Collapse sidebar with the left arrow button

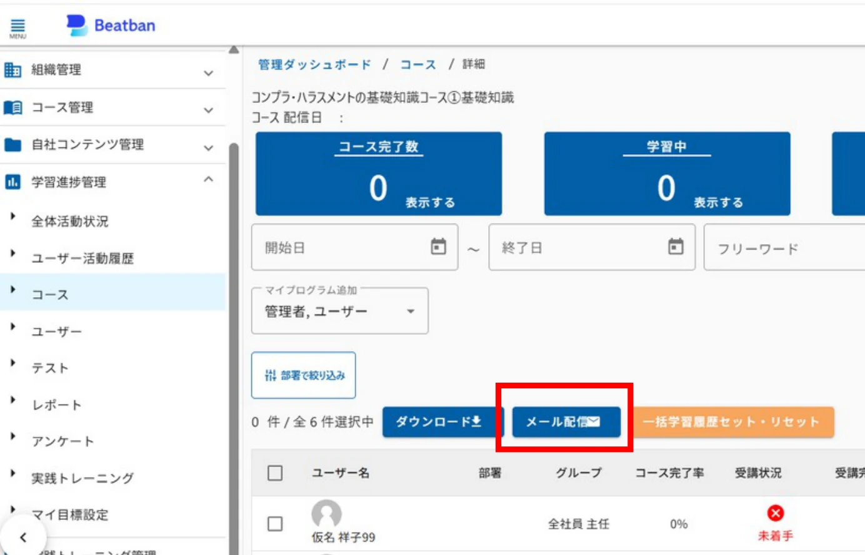tap(23, 537)
